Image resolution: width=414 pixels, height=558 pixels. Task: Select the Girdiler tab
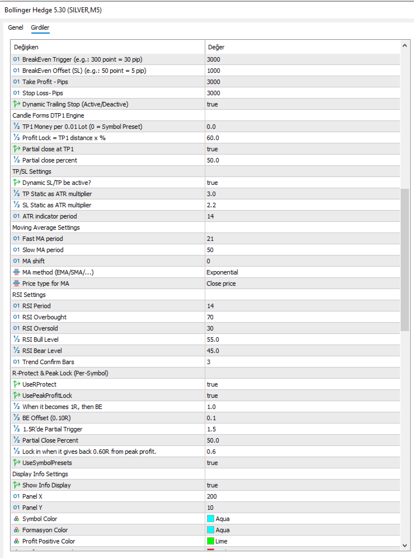pos(40,27)
